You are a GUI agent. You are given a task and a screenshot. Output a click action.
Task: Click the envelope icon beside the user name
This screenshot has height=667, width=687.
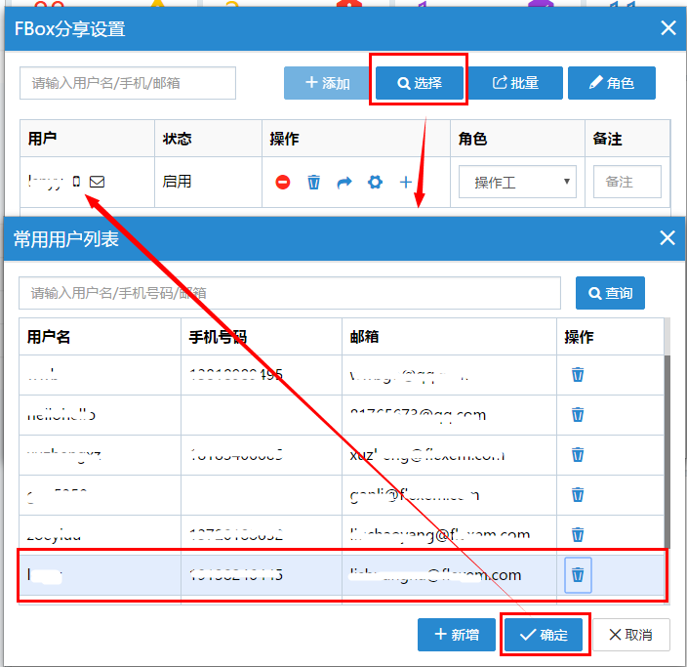point(98,182)
